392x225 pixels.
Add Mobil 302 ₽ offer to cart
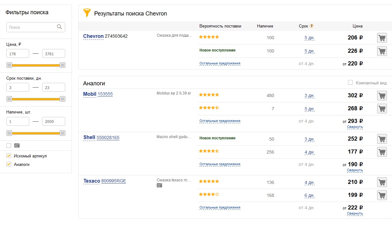tap(382, 95)
